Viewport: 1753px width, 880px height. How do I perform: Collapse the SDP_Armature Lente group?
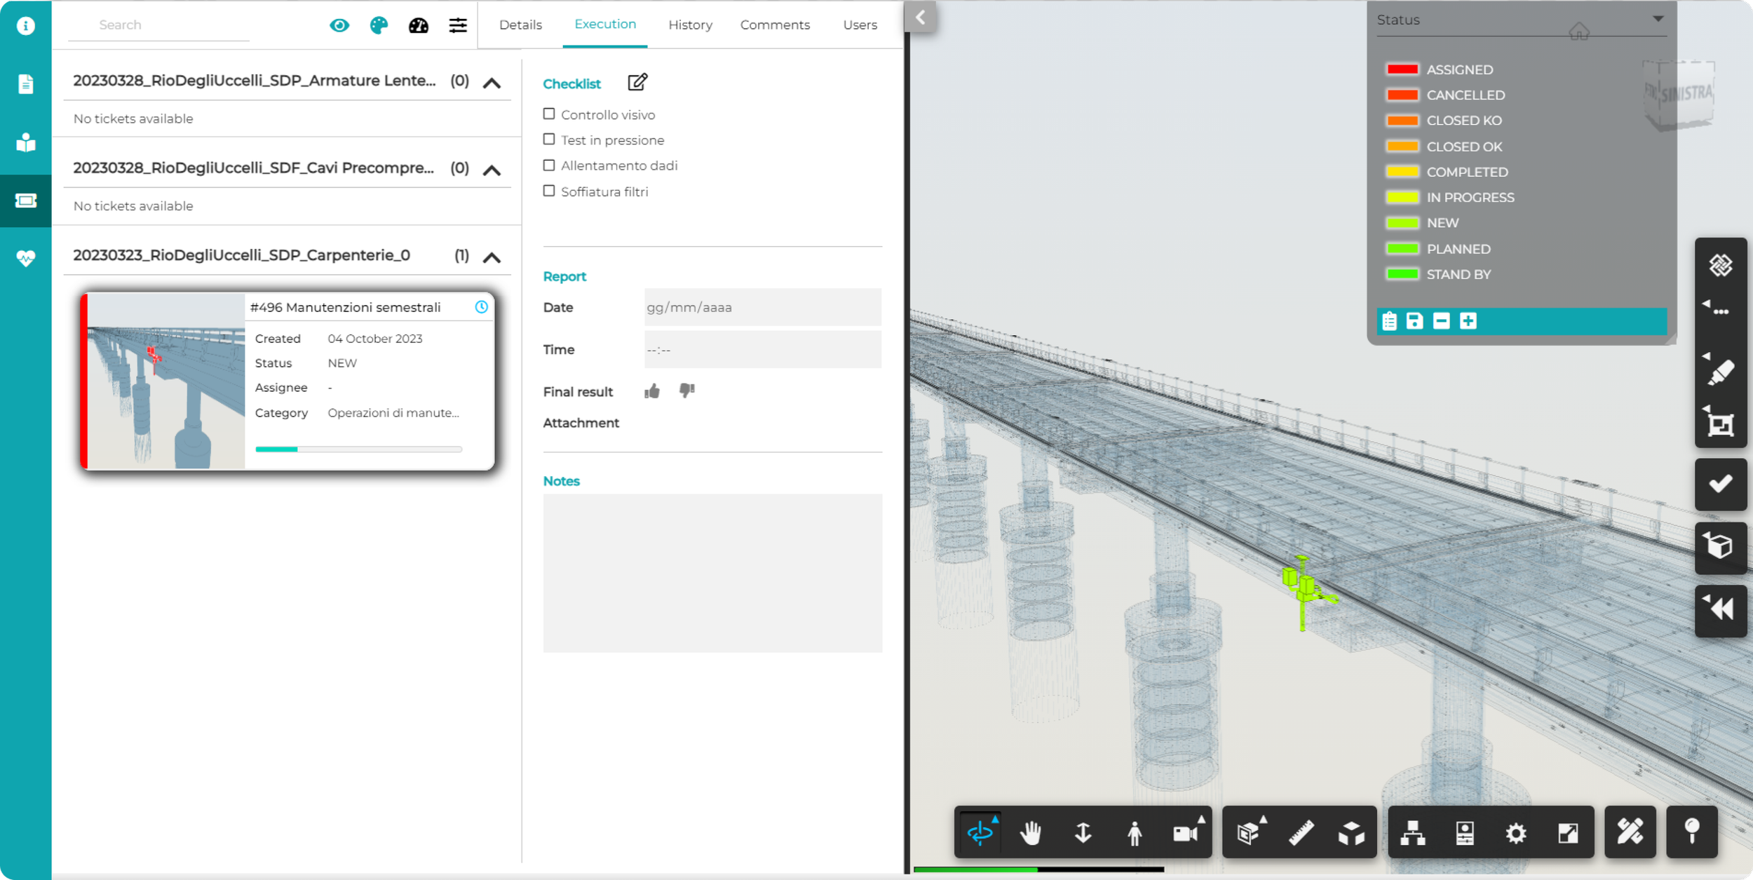492,83
